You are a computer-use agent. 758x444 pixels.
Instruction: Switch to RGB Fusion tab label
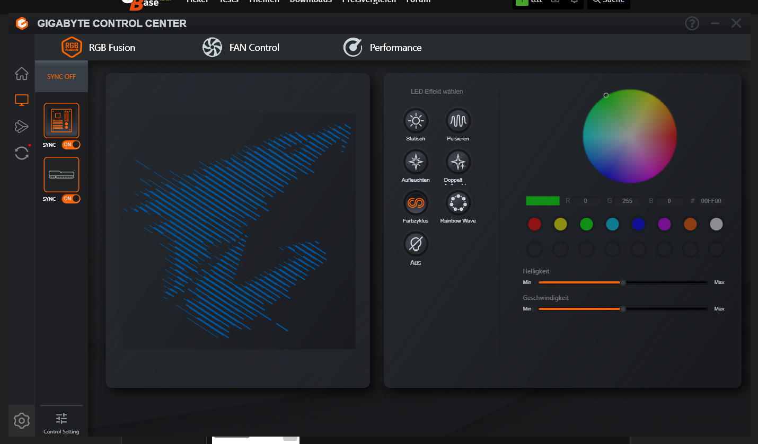pyautogui.click(x=112, y=48)
